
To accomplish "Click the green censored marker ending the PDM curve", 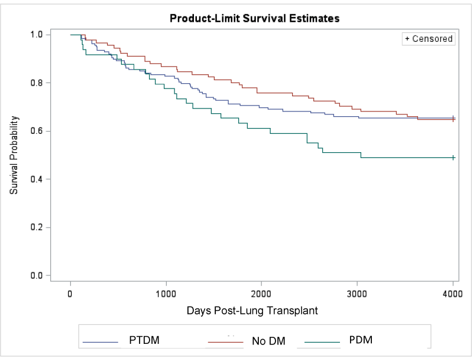I will tap(453, 157).
